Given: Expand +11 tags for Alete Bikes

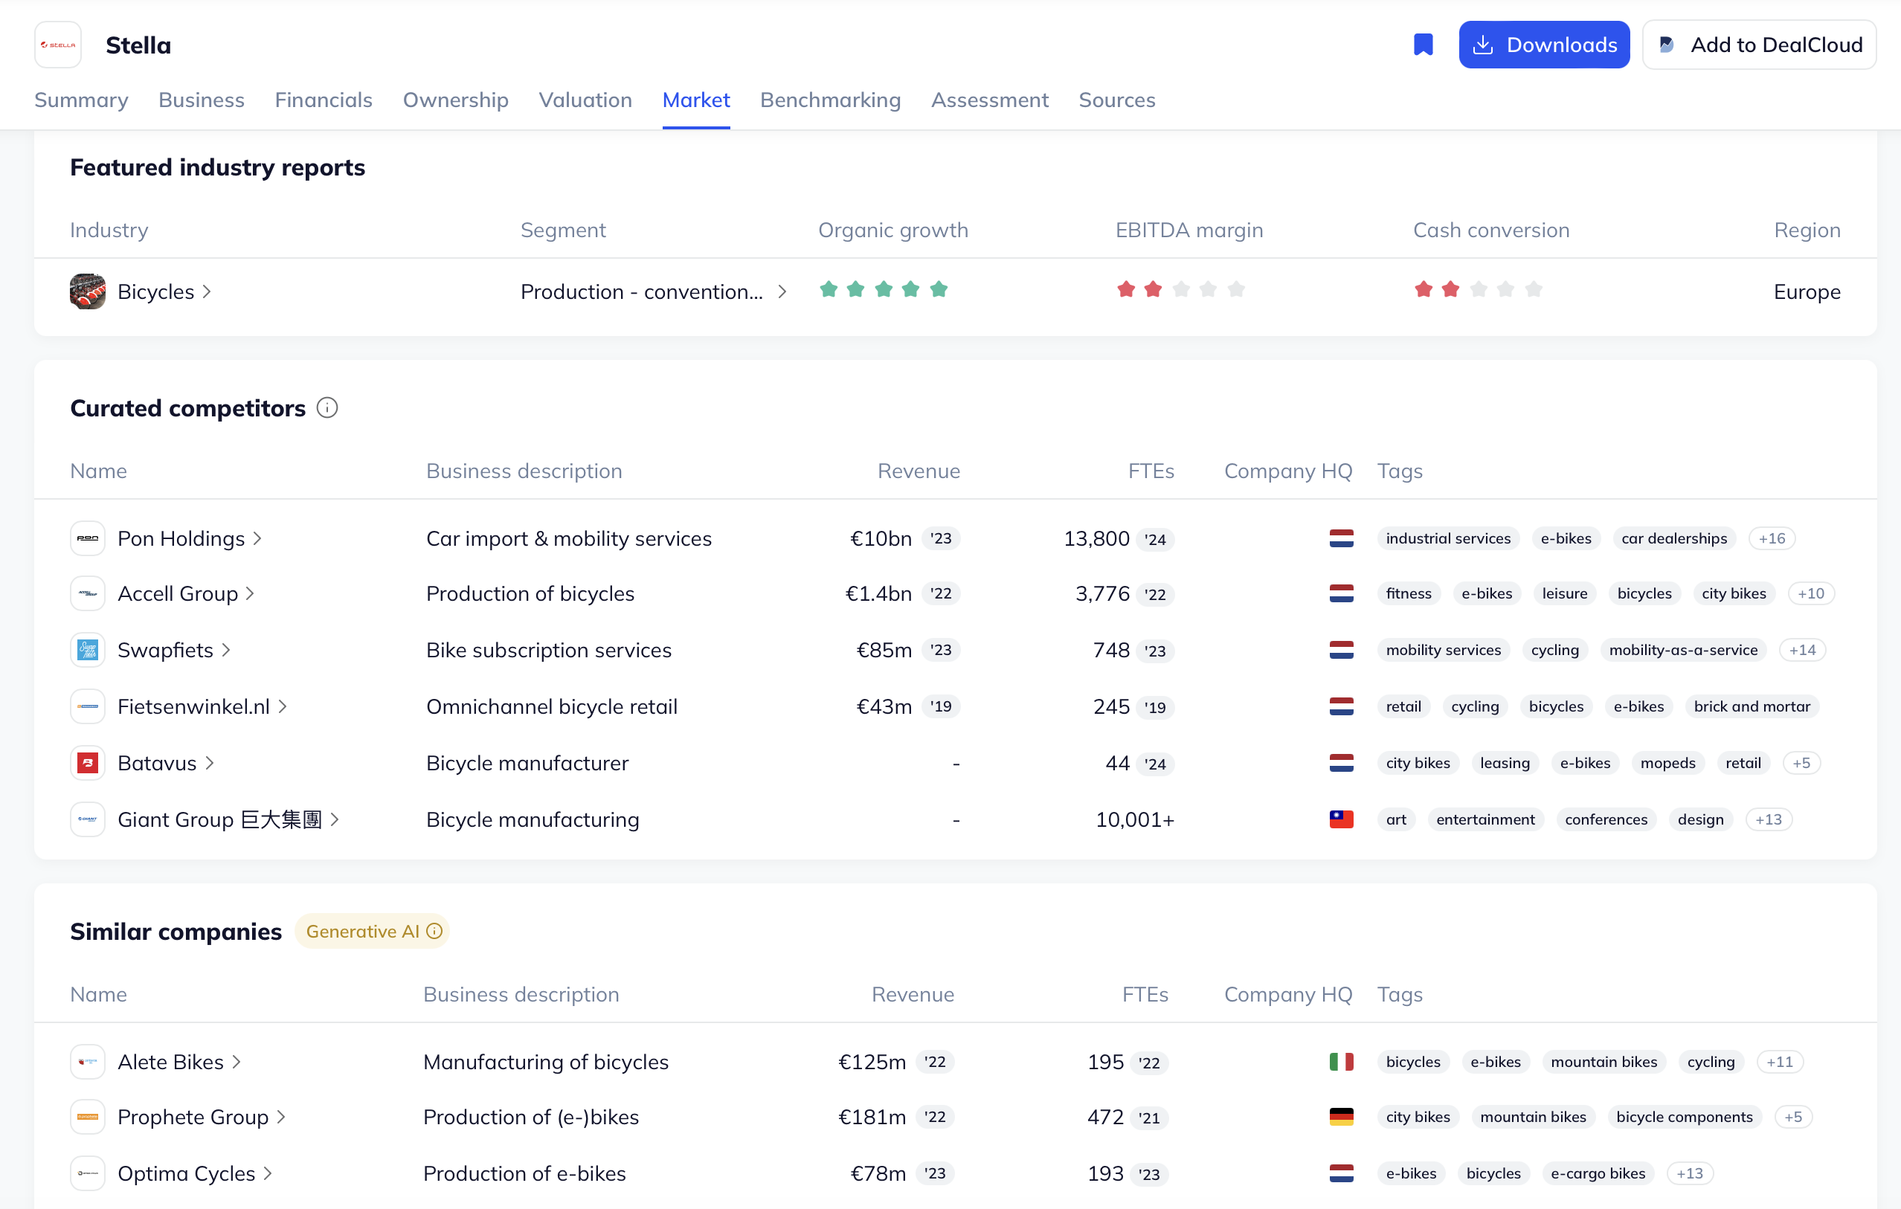Looking at the screenshot, I should [1780, 1063].
